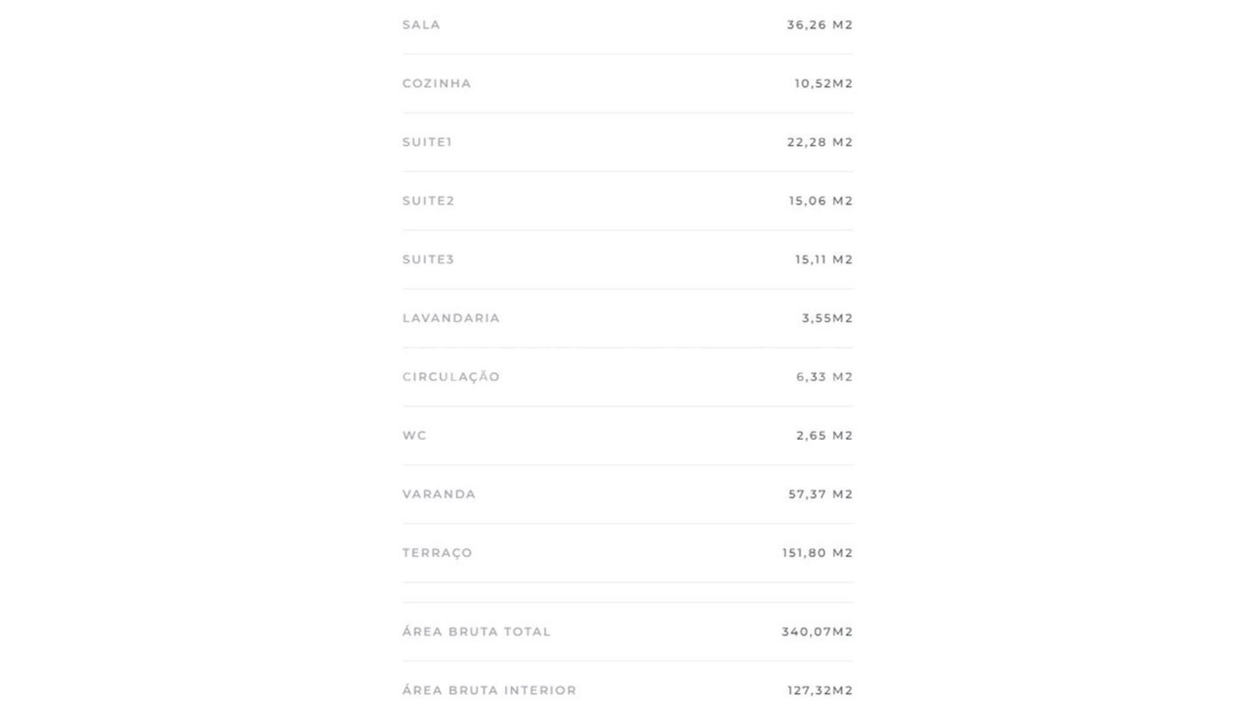The image size is (1258, 707).
Task: Click the SUITE3 label
Action: [428, 259]
